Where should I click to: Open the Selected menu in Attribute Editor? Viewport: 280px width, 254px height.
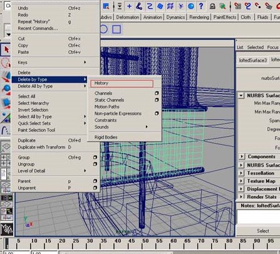(x=256, y=48)
